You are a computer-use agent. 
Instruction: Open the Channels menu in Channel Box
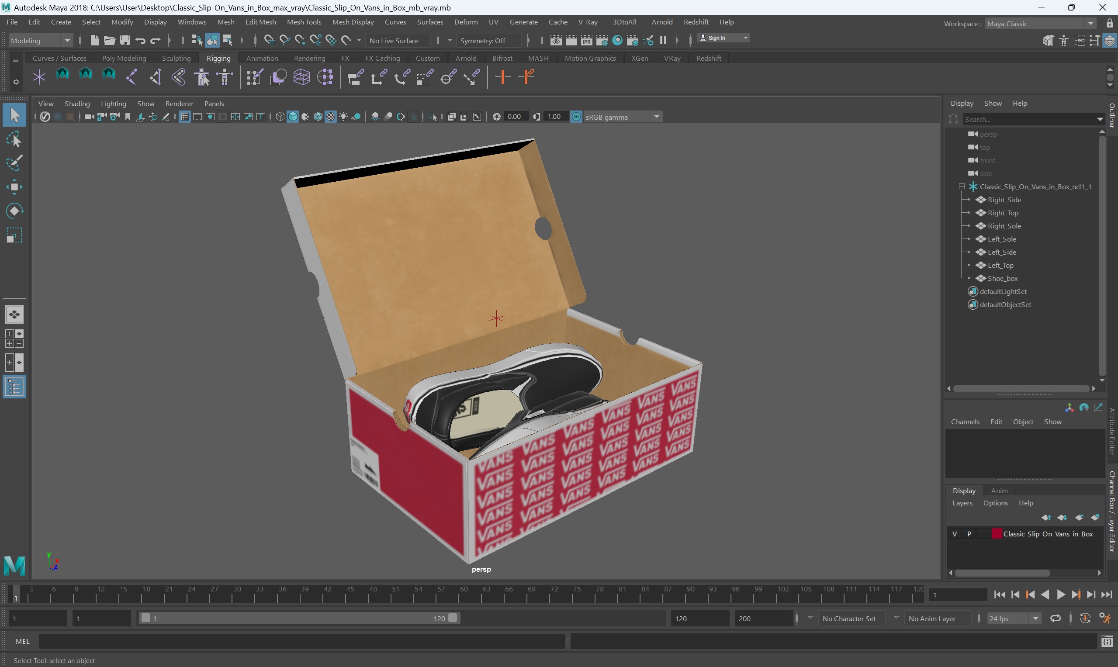(965, 422)
